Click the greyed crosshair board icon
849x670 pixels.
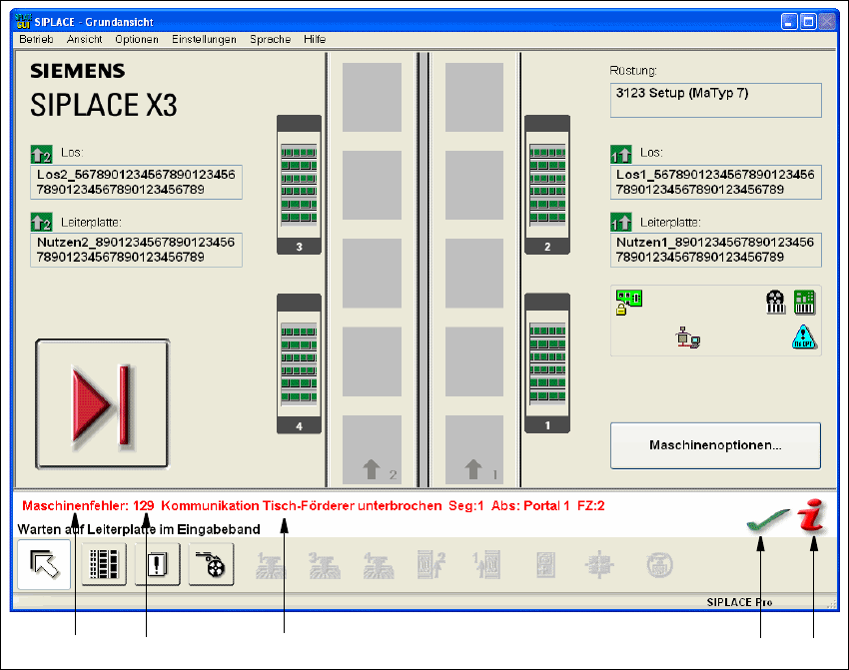pos(599,565)
